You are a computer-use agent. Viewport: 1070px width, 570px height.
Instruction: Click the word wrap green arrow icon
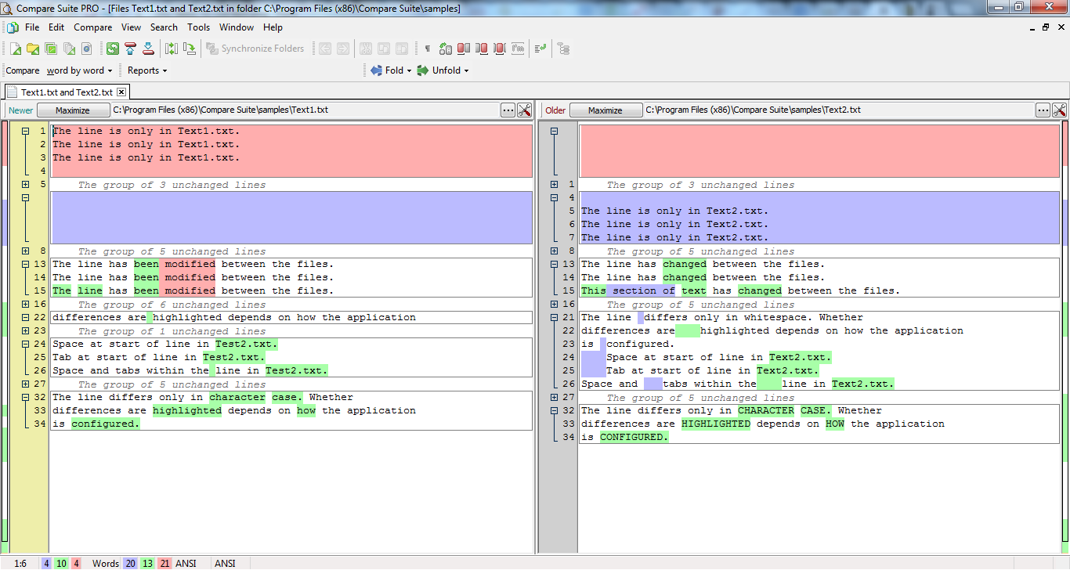tap(540, 49)
